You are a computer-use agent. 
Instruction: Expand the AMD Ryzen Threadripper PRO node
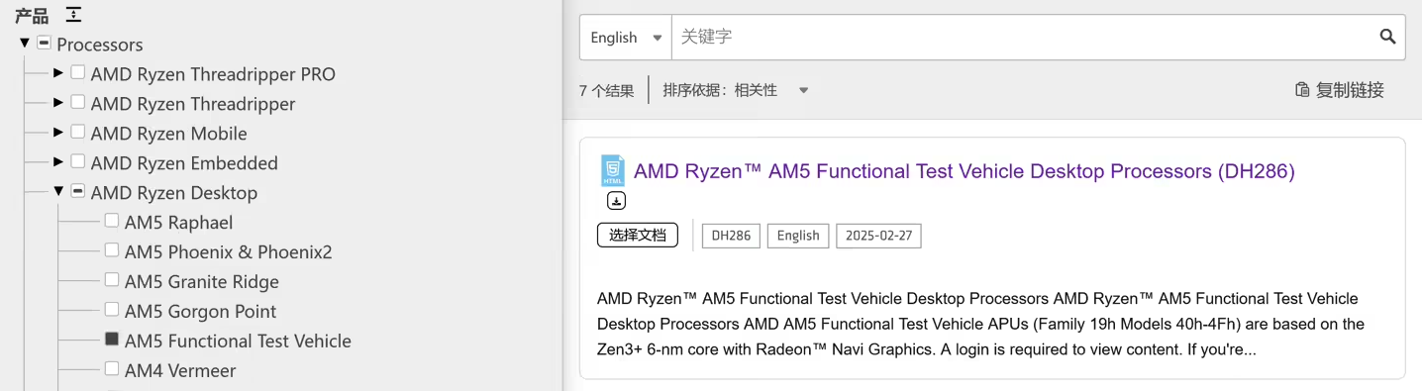[x=58, y=73]
